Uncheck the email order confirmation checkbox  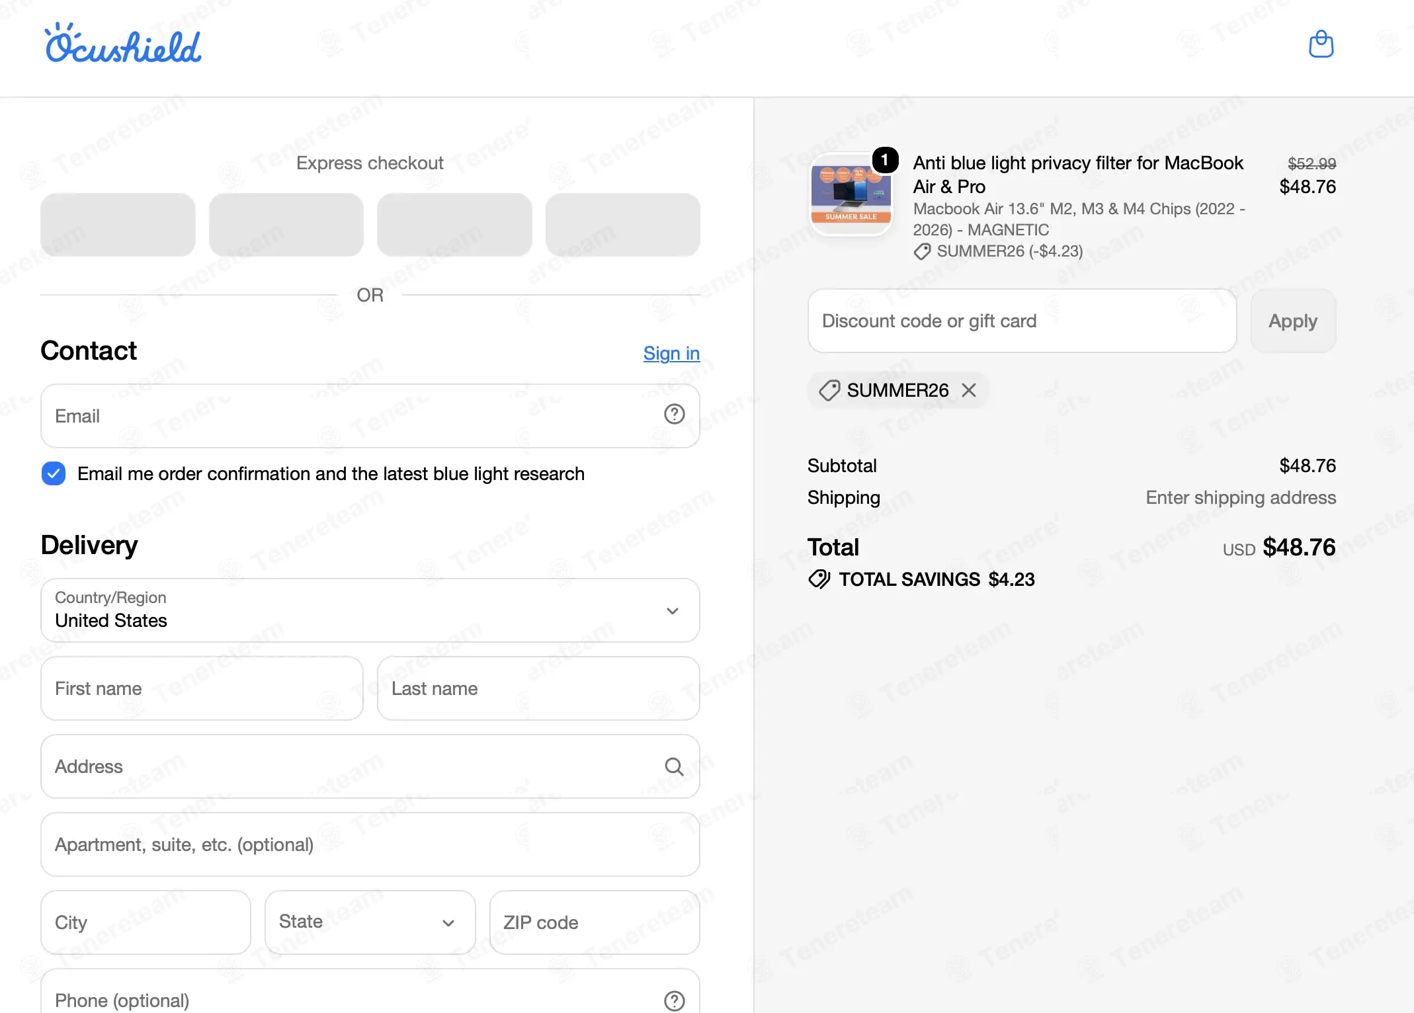coord(54,473)
